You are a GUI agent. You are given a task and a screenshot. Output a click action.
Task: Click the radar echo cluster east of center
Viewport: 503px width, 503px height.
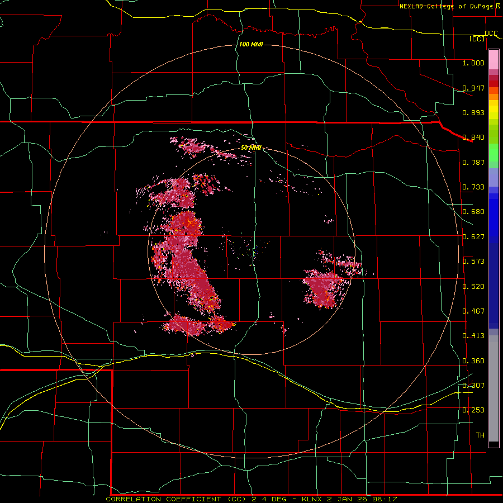pos(326,289)
